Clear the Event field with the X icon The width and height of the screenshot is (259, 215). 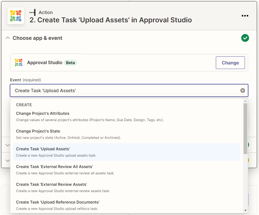click(x=242, y=90)
